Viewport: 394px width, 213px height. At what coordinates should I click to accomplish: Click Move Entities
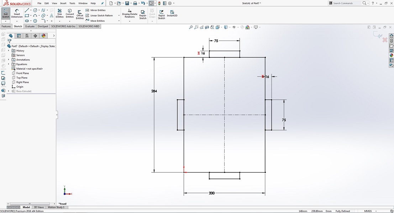(95, 21)
